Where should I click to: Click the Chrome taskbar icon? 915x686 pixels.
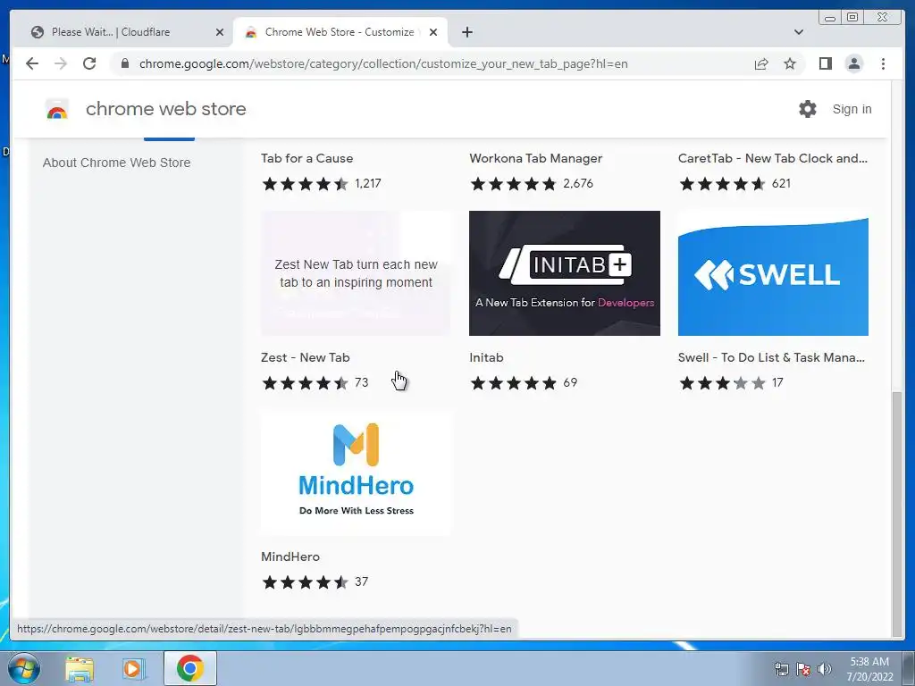[x=190, y=668]
